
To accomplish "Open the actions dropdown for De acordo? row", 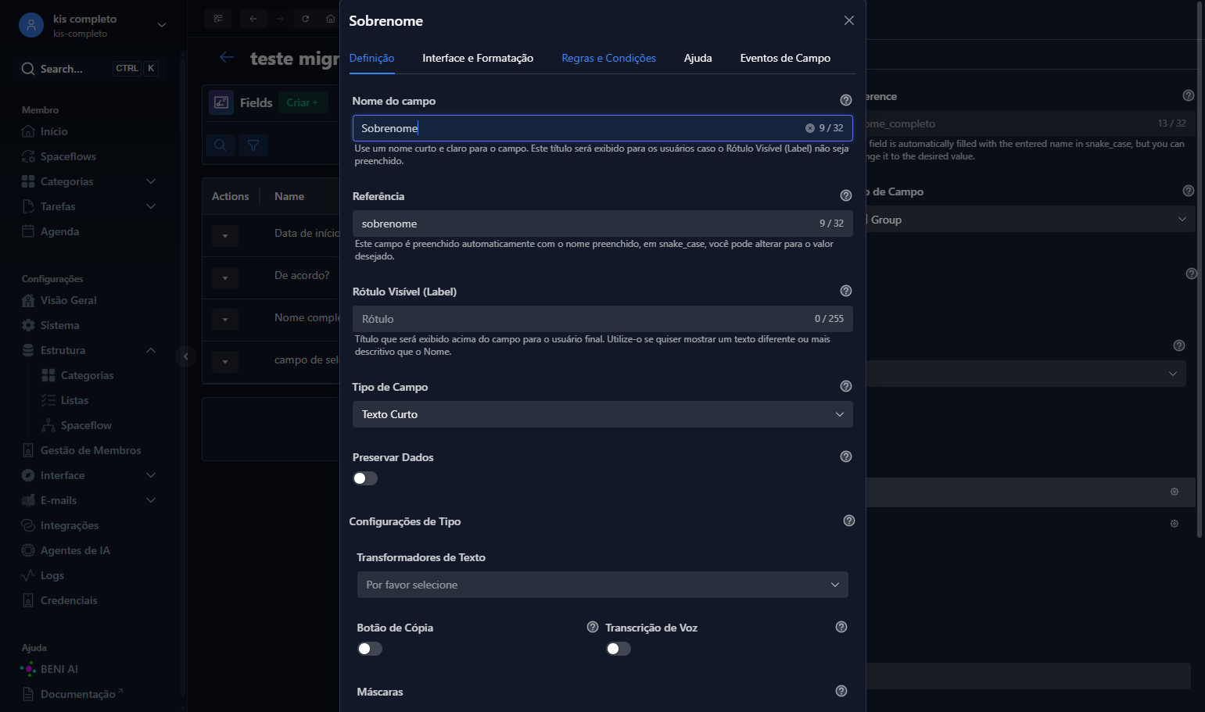I will tap(225, 277).
